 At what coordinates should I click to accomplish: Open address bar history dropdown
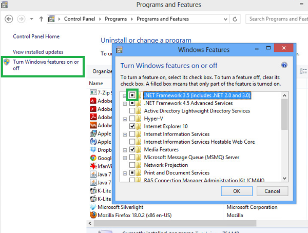[226, 19]
